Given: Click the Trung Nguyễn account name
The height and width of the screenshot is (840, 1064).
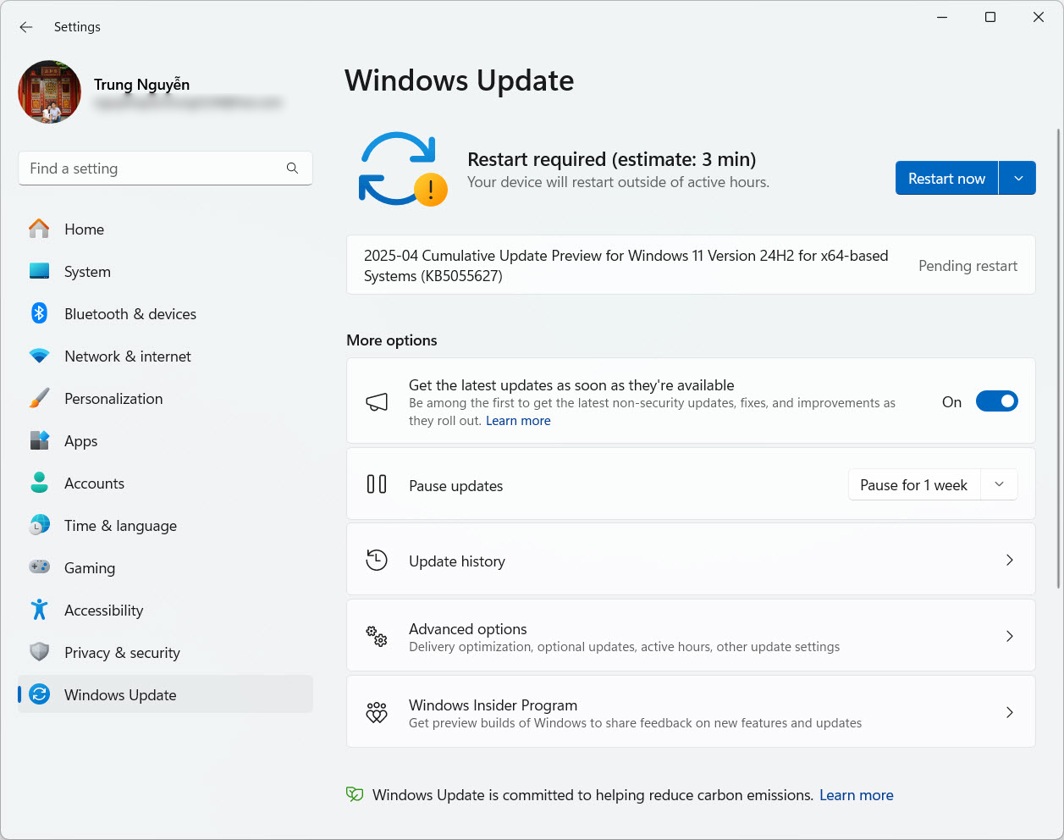Looking at the screenshot, I should (141, 84).
